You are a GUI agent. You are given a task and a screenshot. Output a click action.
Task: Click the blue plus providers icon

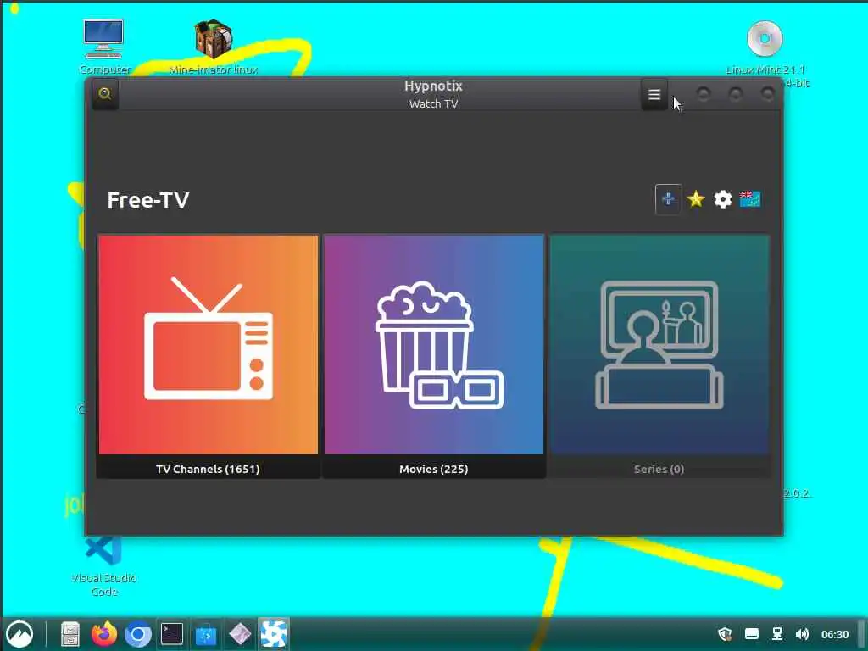click(x=668, y=199)
